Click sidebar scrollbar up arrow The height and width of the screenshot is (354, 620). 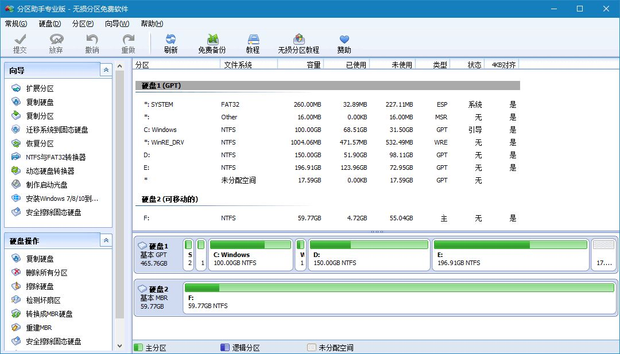tap(120, 66)
